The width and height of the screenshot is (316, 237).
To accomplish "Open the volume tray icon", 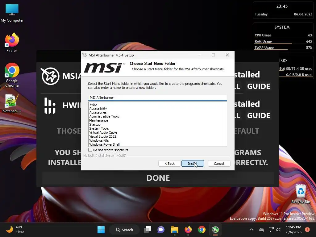I will tap(278, 230).
